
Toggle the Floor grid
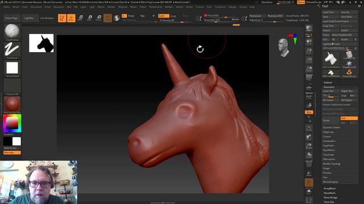(x=309, y=88)
